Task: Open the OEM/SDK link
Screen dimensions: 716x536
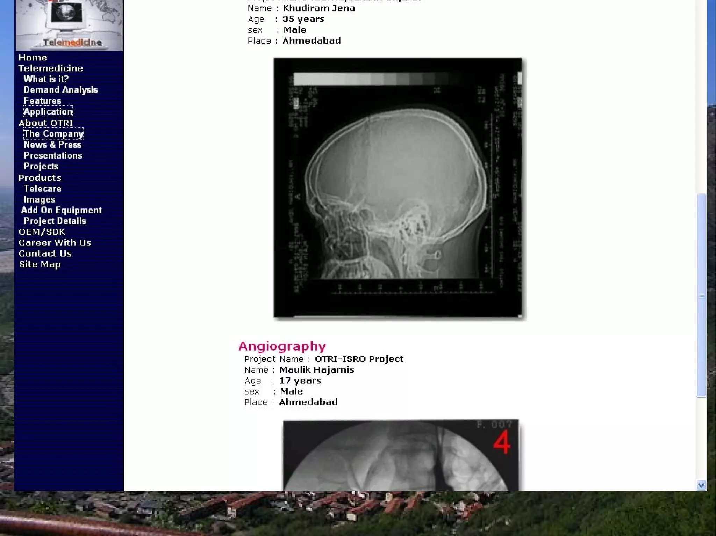Action: point(42,232)
